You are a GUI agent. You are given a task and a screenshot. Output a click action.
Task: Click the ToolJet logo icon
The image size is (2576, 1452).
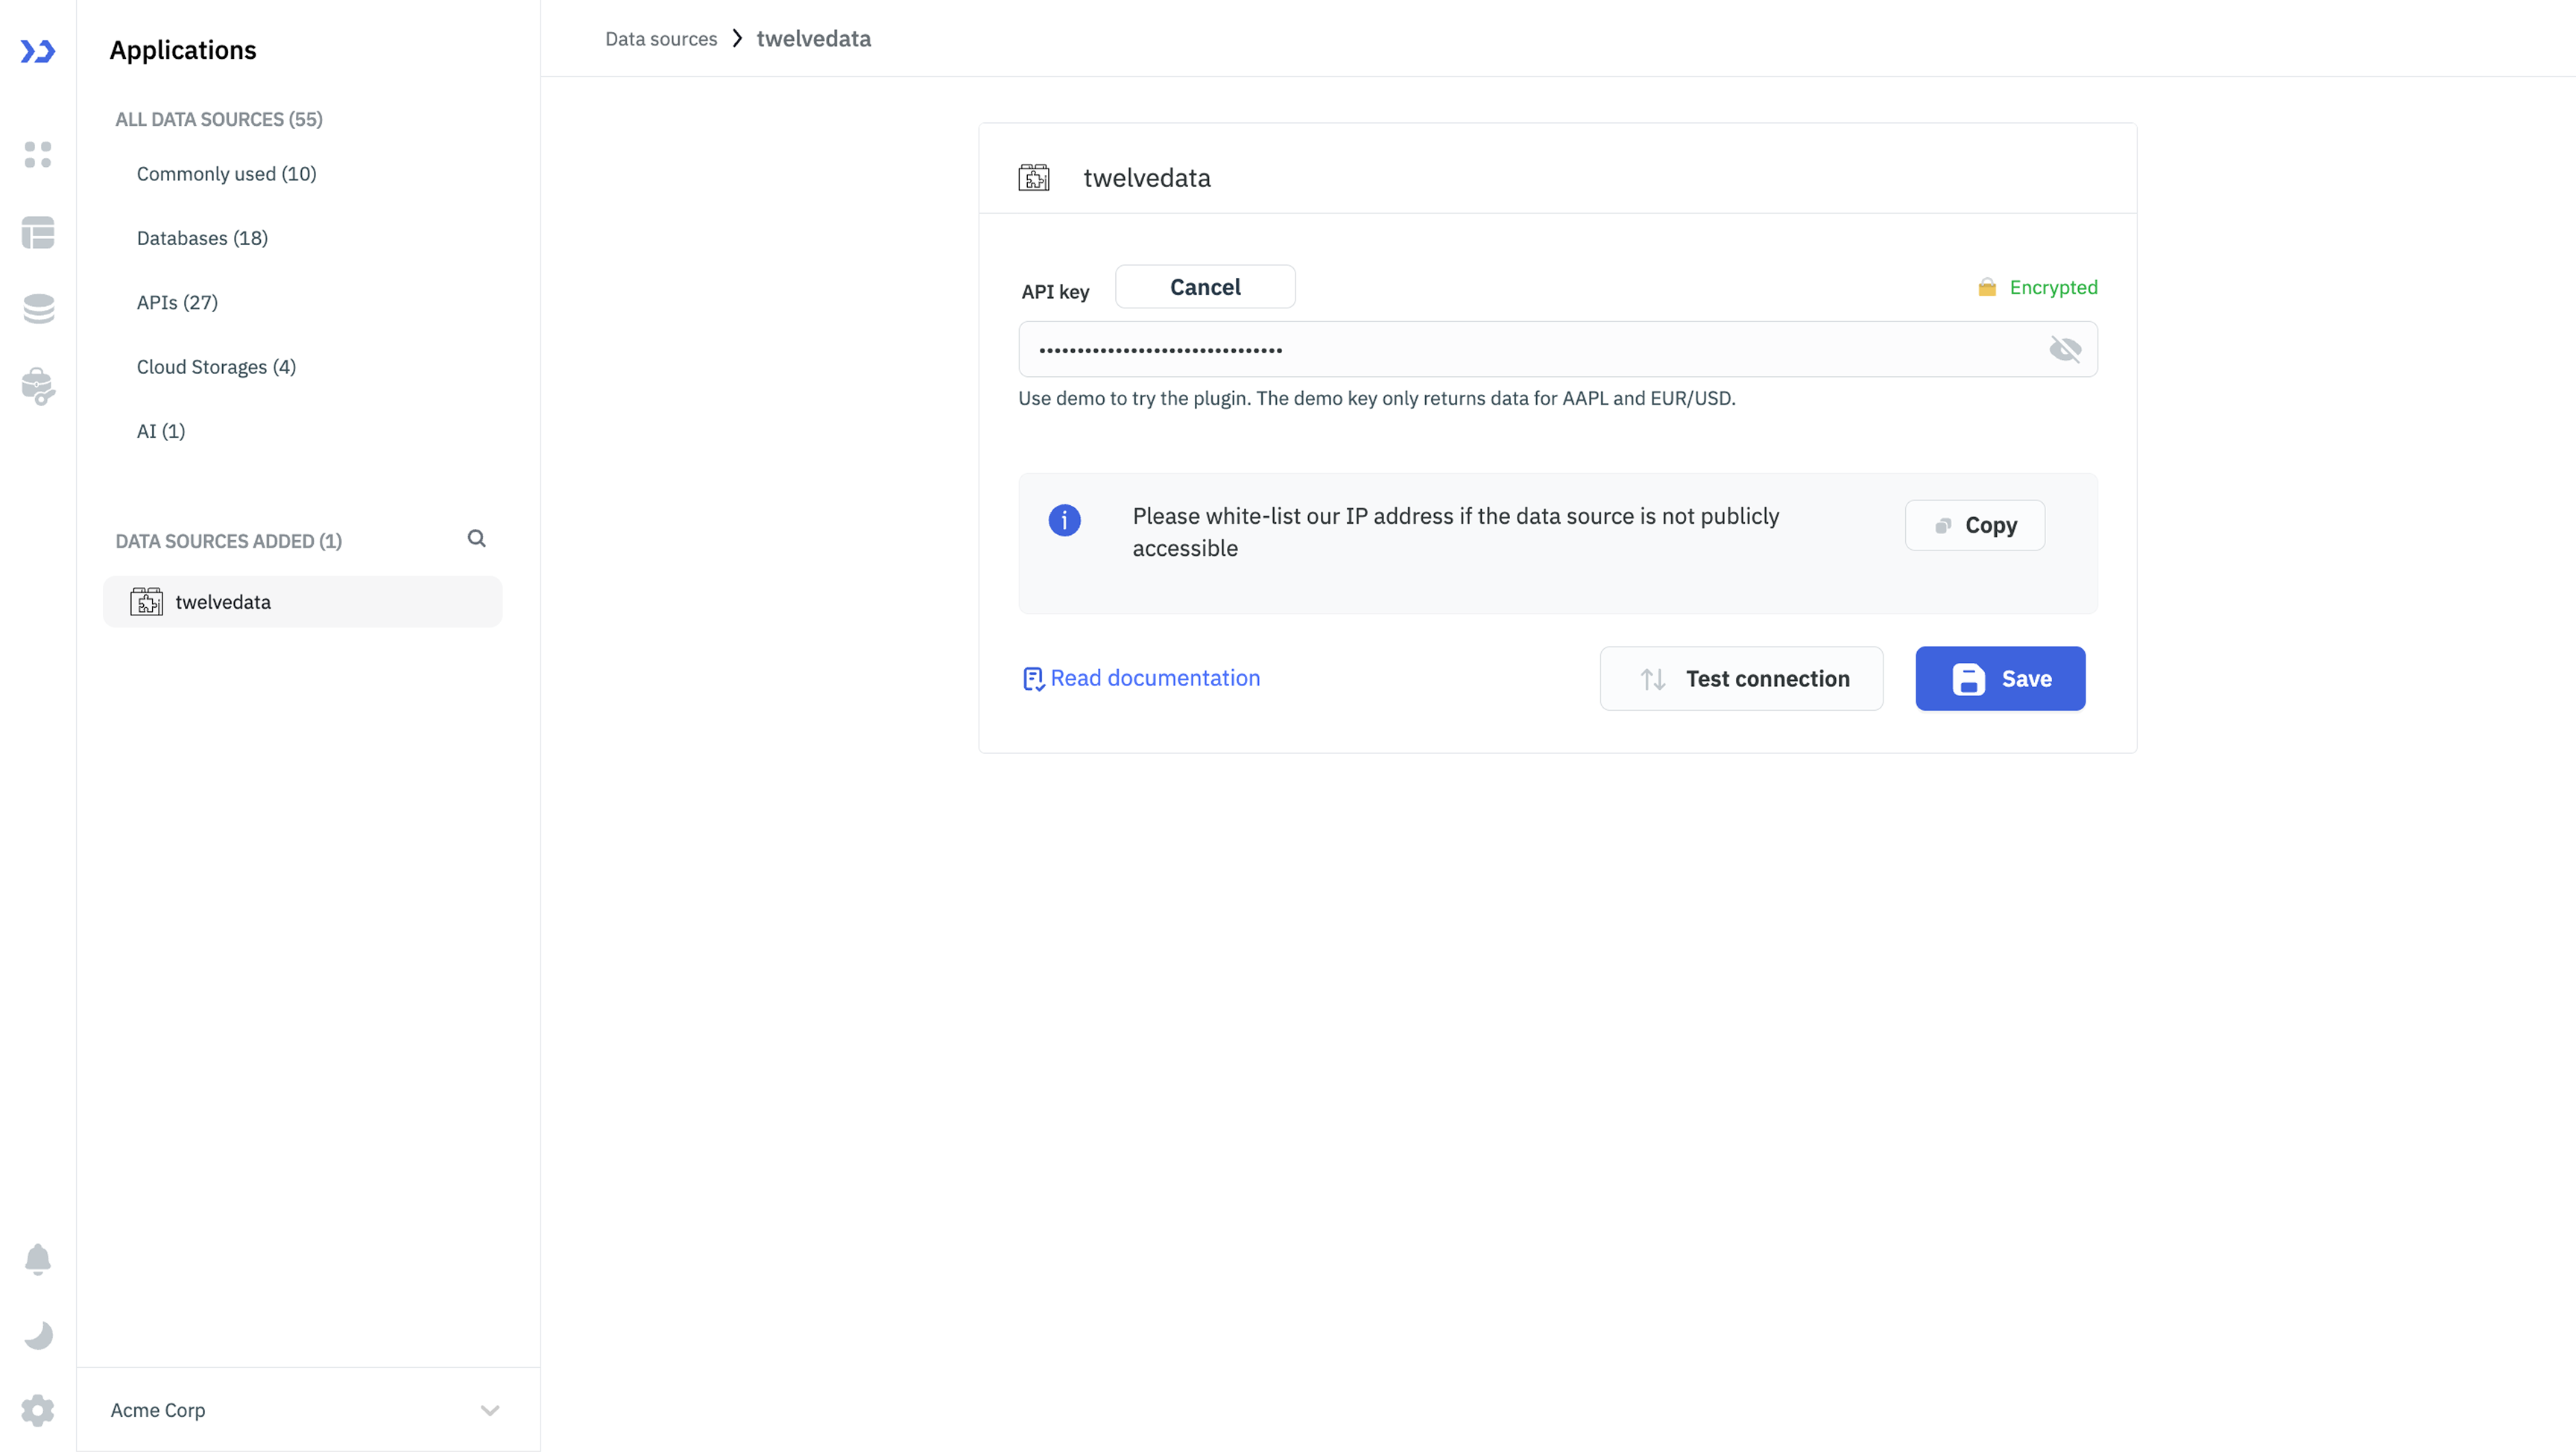(x=38, y=51)
